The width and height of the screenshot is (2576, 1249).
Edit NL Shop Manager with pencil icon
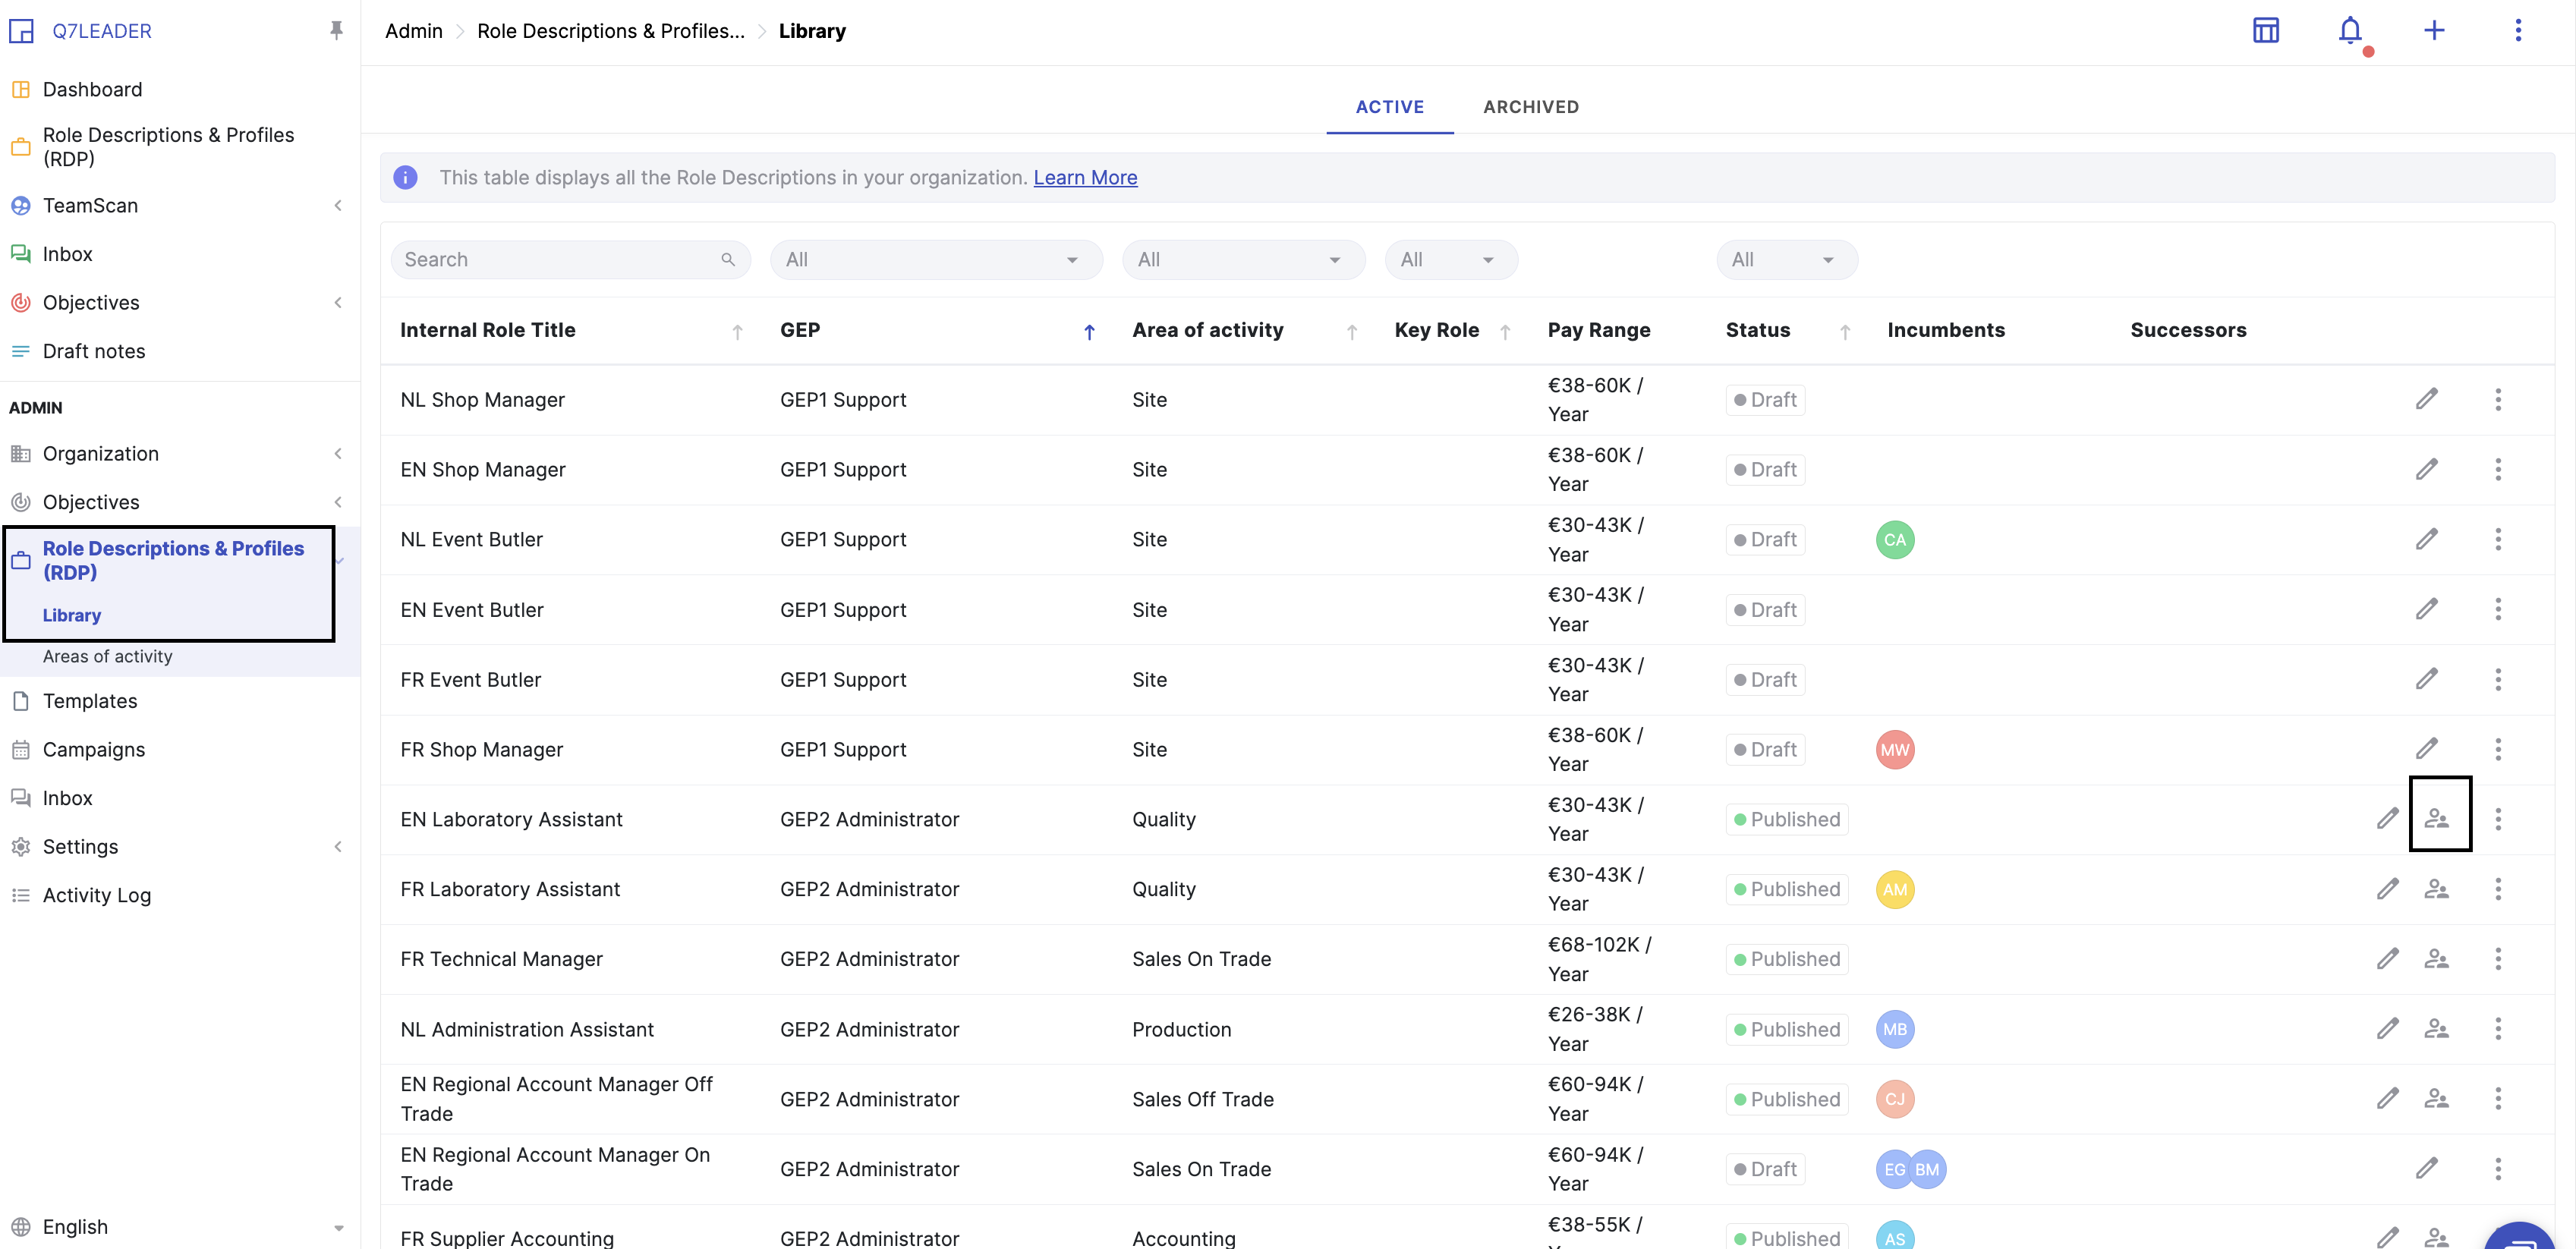pos(2426,399)
